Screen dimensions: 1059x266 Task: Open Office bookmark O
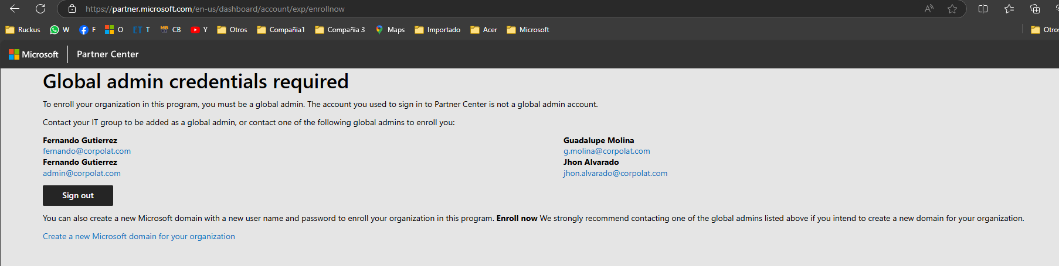[114, 30]
